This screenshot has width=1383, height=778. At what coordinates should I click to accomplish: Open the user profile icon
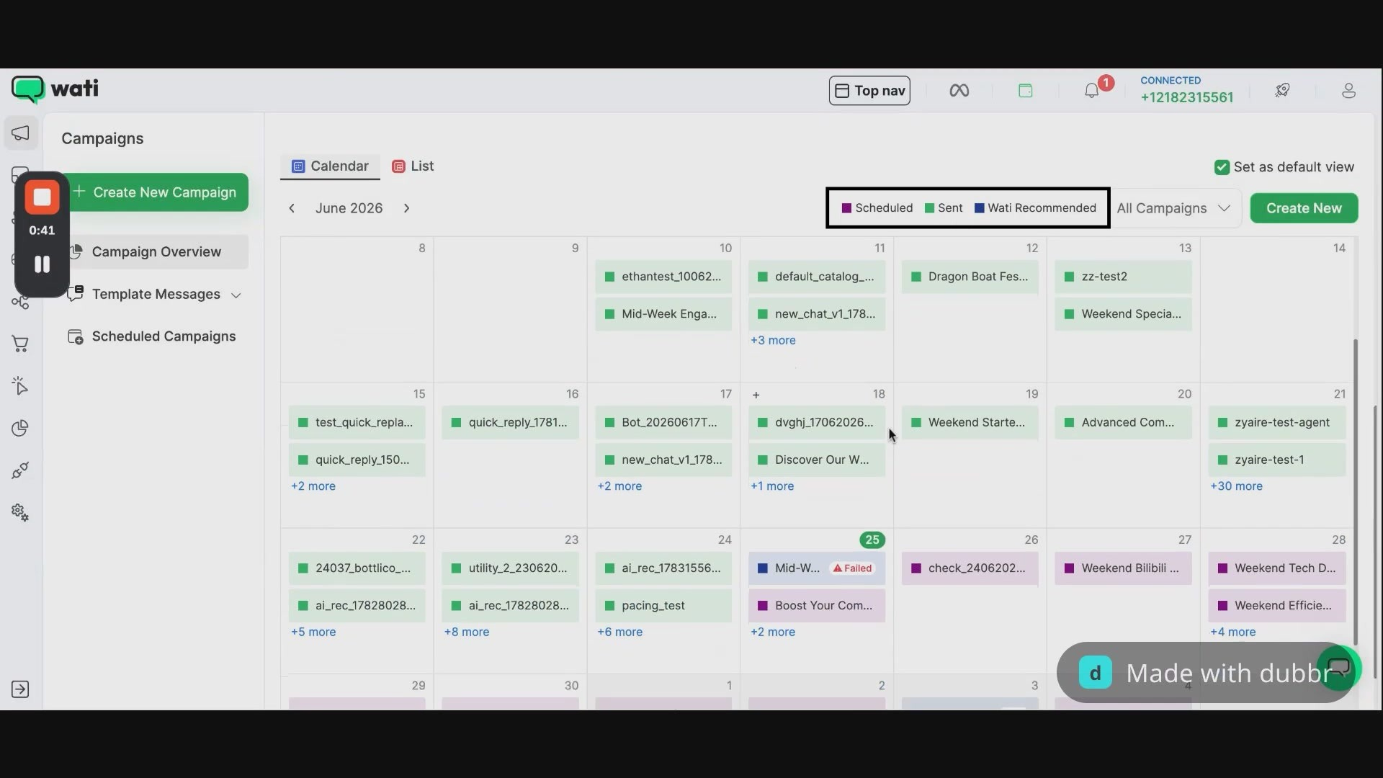click(1348, 91)
